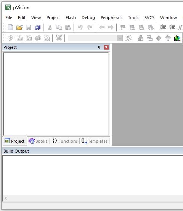Open the Window menu
183x211 pixels.
click(x=169, y=18)
